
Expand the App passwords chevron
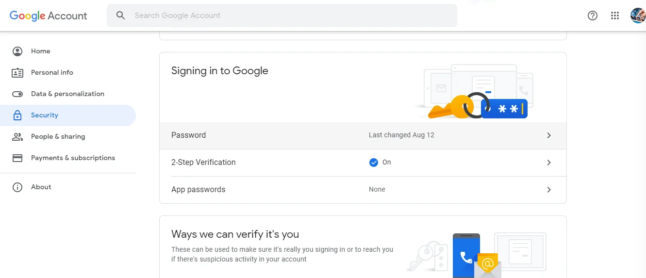[x=549, y=190]
